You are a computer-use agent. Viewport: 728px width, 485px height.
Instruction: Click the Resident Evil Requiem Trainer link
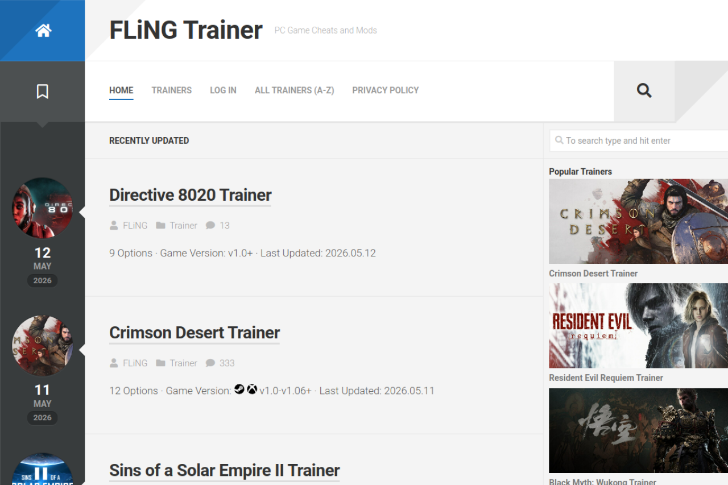[x=606, y=378]
